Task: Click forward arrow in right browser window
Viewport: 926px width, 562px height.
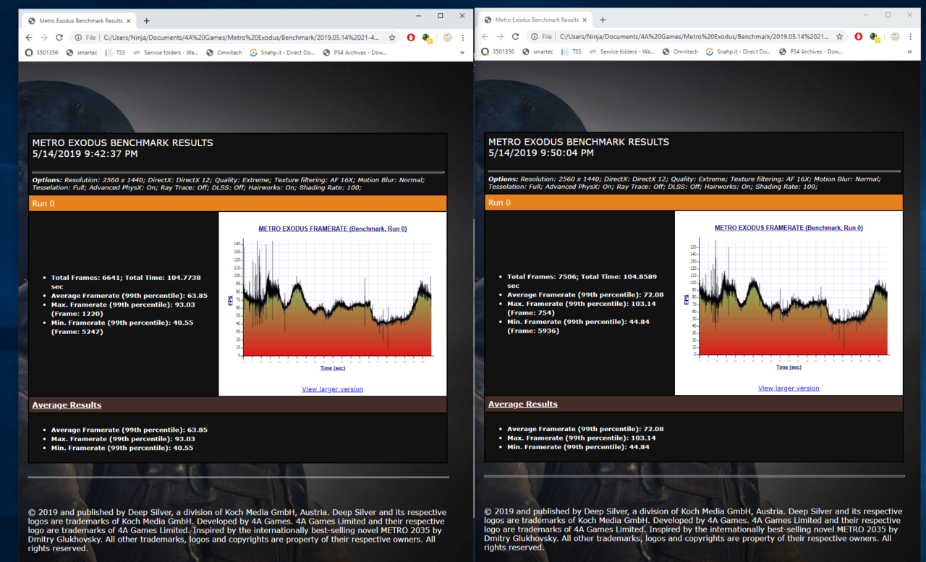Action: 500,36
